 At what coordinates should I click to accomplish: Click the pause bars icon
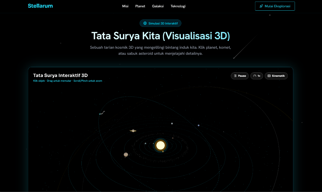coord(235,76)
